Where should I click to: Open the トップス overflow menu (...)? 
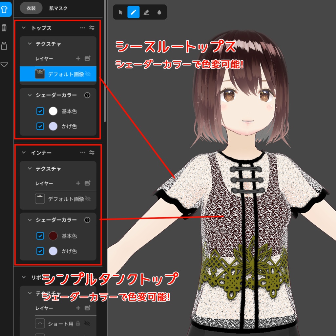click(x=83, y=28)
